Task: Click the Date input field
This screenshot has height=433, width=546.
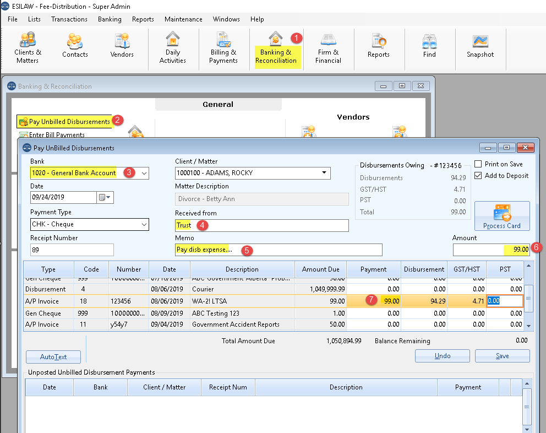Action: pos(63,197)
